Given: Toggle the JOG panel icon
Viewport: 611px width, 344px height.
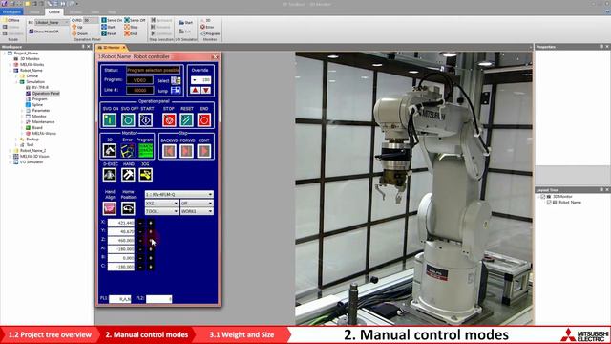Looking at the screenshot, I should (146, 175).
